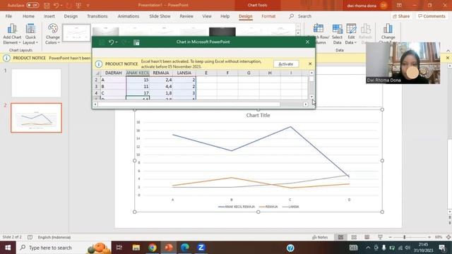
Task: Click column E header in spreadsheet
Action: pyautogui.click(x=206, y=73)
